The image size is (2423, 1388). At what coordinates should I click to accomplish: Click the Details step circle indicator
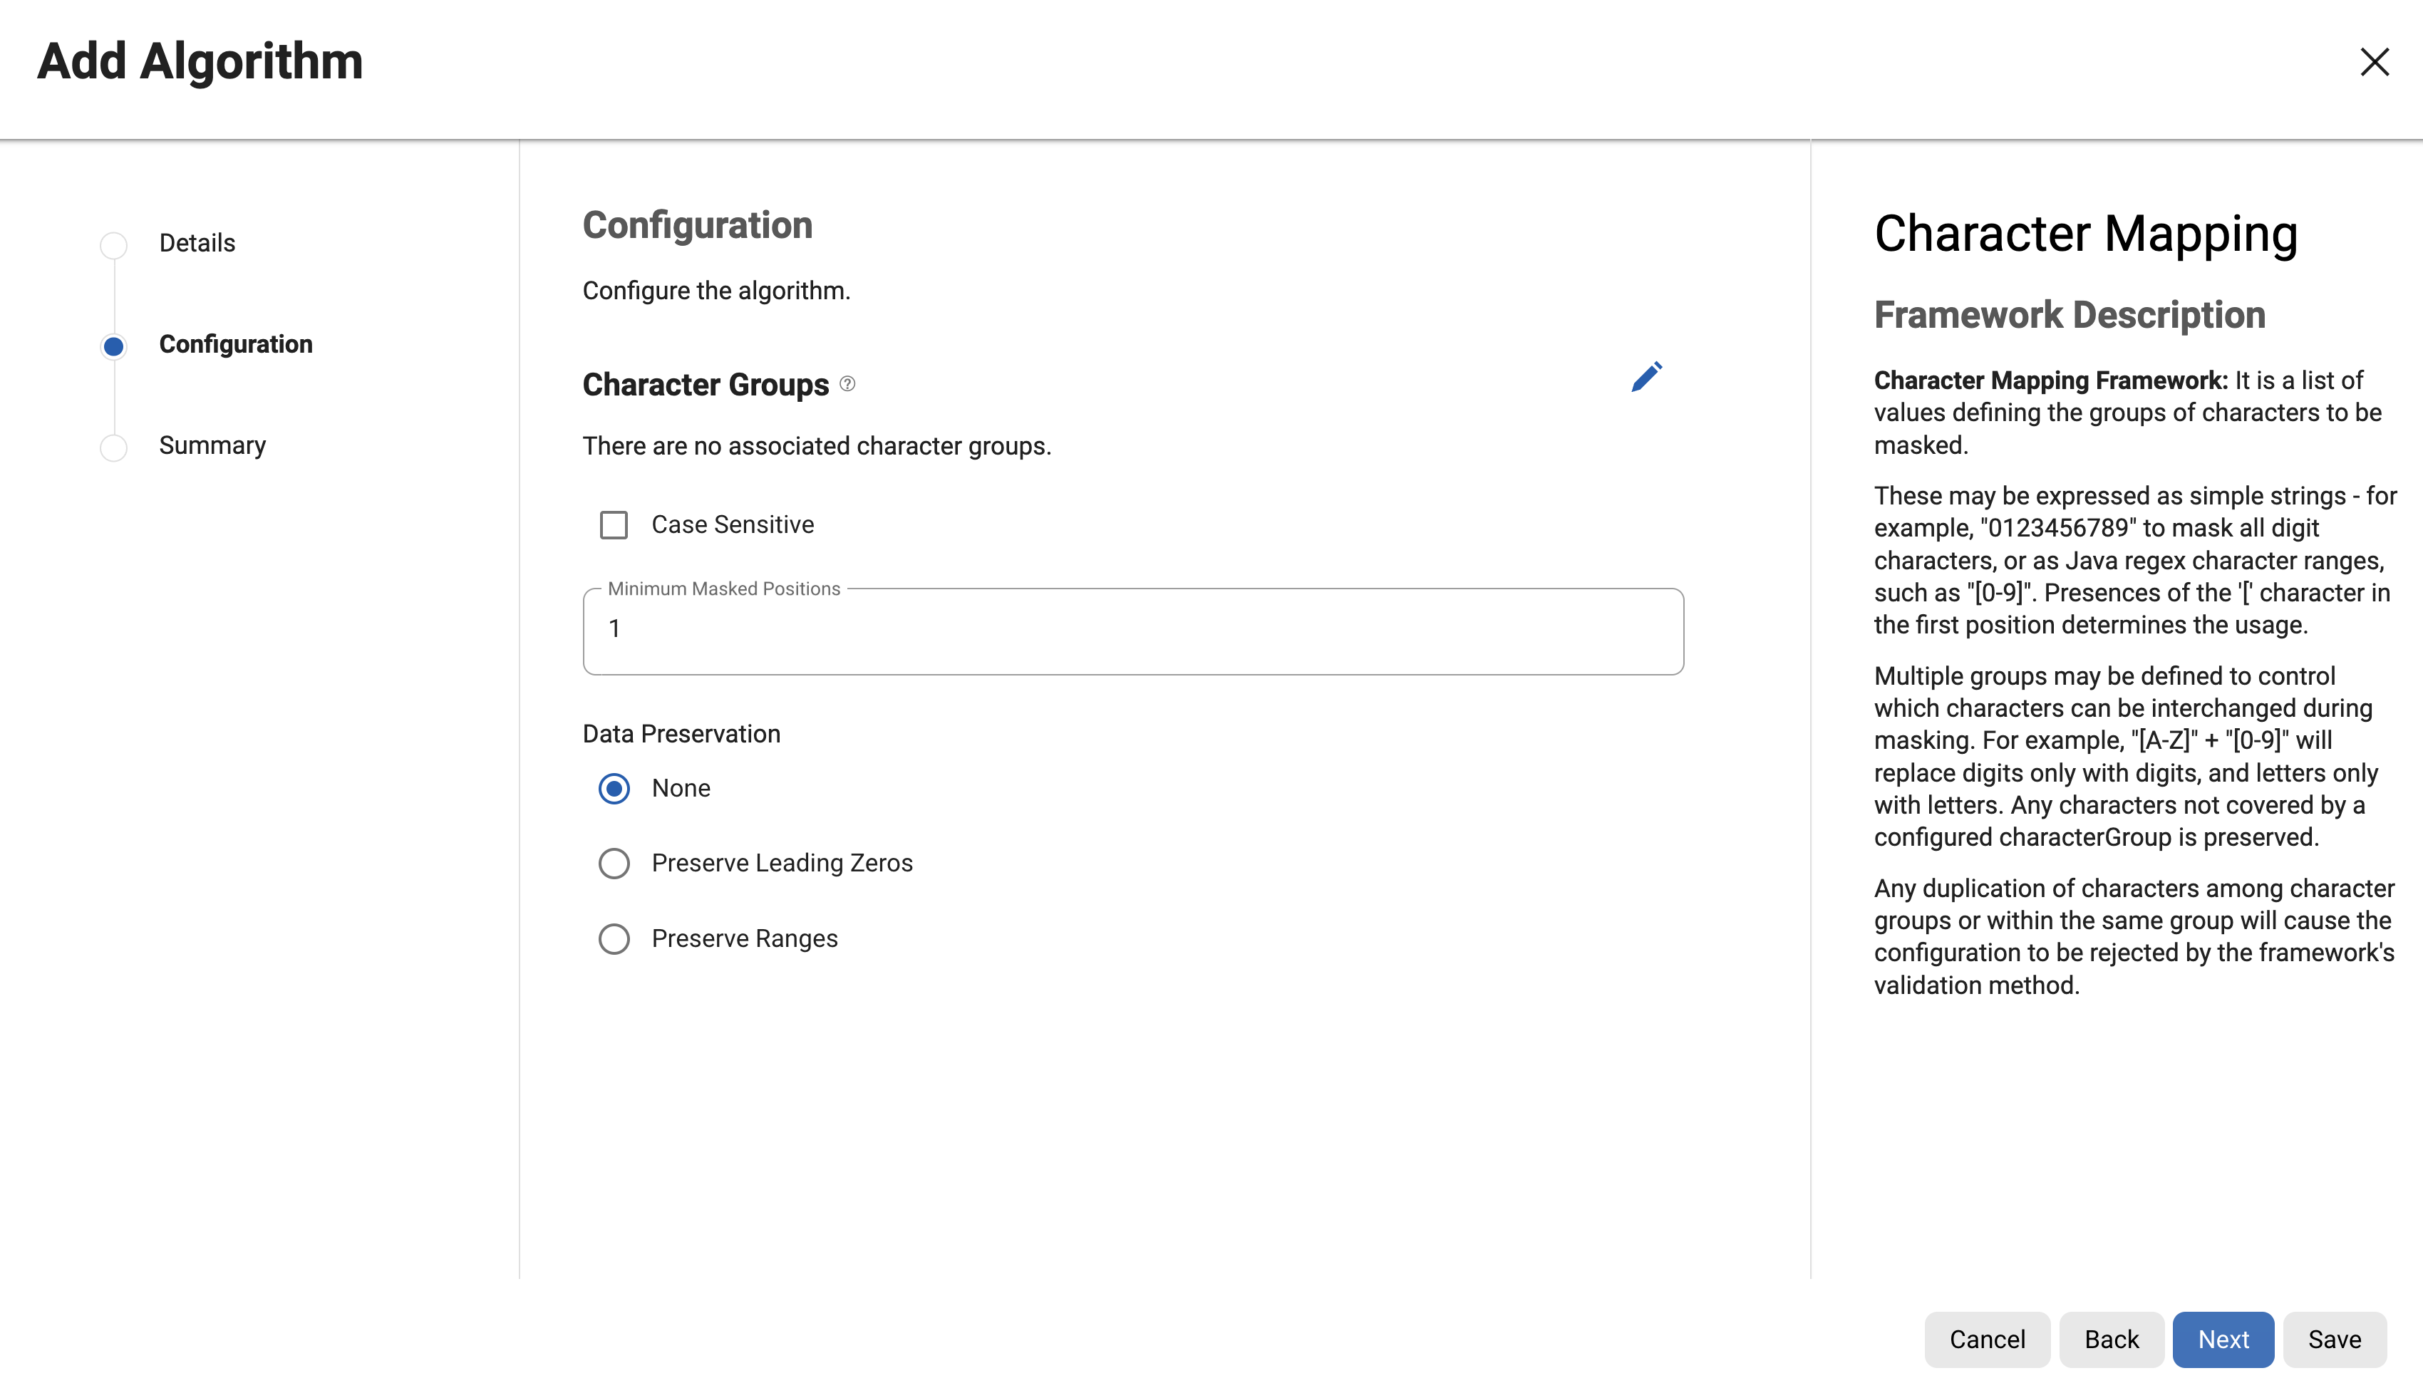113,244
